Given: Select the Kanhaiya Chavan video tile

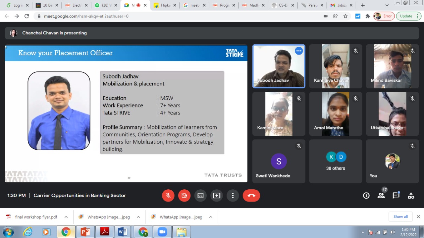Looking at the screenshot, I should 336,66.
